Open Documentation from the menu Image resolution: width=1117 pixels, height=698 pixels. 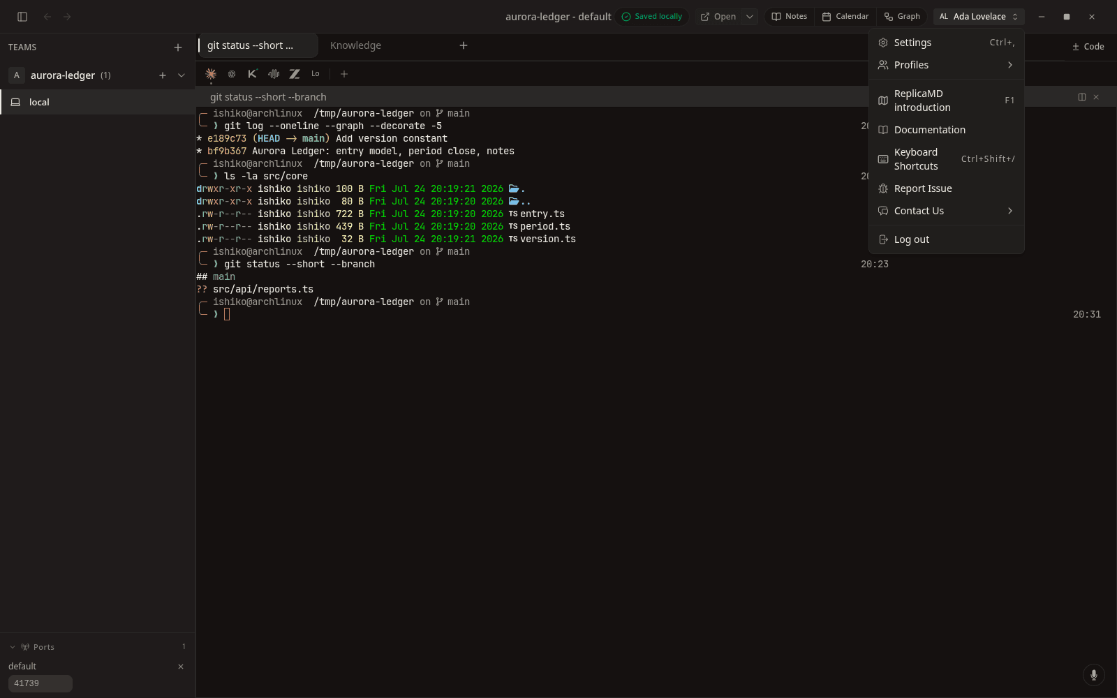click(x=947, y=130)
